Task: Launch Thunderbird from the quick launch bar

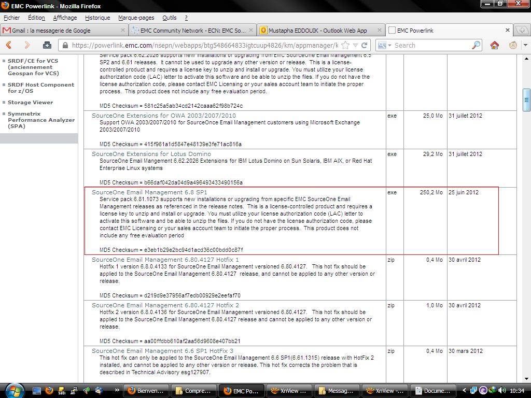Action: click(x=99, y=391)
